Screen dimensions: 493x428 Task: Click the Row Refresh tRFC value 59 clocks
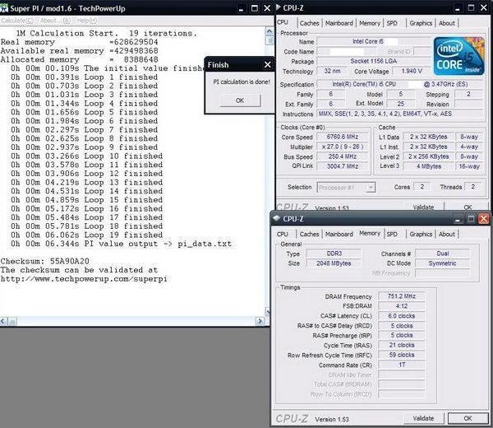[402, 355]
